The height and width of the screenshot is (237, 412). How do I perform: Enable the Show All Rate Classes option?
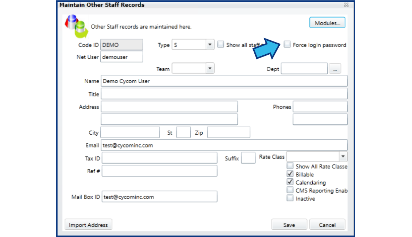point(290,166)
